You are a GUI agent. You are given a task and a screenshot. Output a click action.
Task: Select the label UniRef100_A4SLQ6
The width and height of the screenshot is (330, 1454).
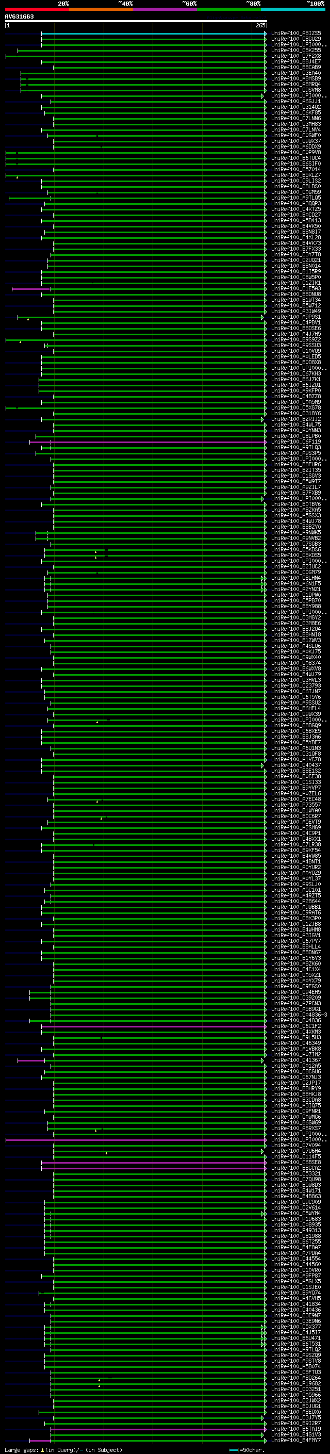pos(296,646)
